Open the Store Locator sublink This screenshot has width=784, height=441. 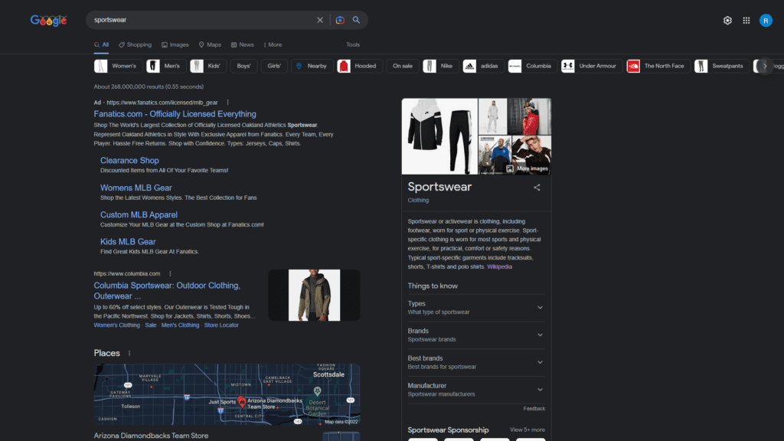(x=221, y=325)
